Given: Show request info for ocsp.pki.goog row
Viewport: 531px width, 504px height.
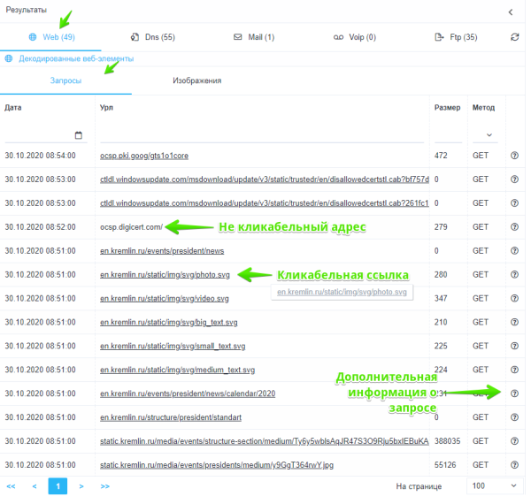Looking at the screenshot, I should (515, 156).
